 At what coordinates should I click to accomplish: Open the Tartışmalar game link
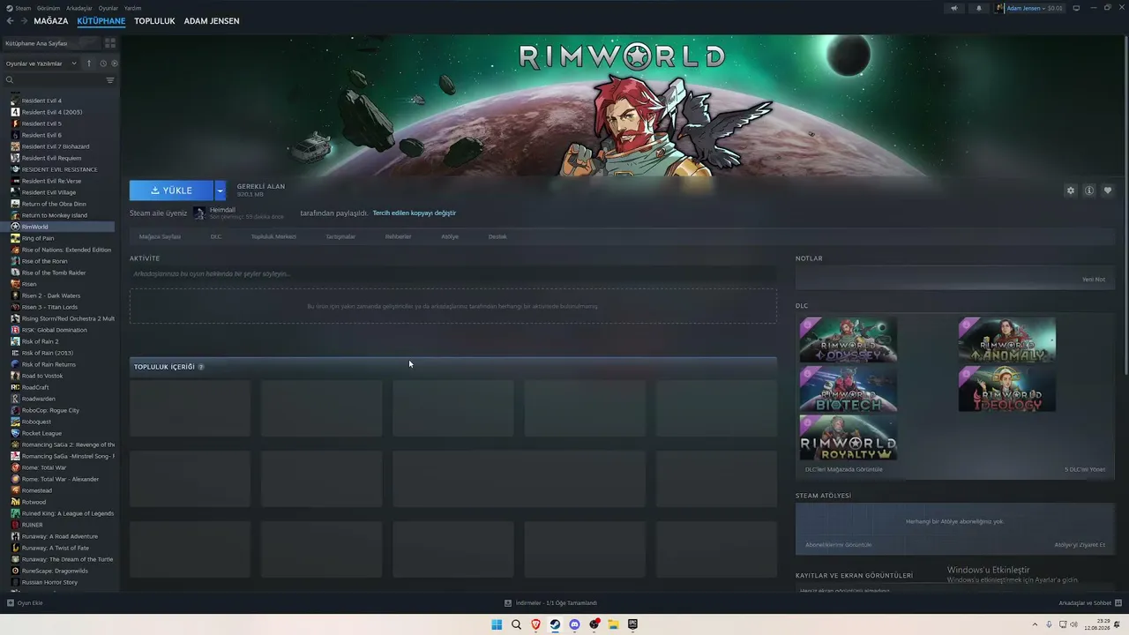click(x=340, y=236)
